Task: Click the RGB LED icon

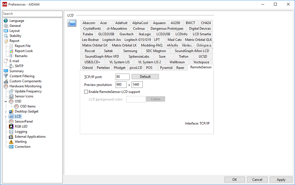Action: pyautogui.click(x=11, y=127)
